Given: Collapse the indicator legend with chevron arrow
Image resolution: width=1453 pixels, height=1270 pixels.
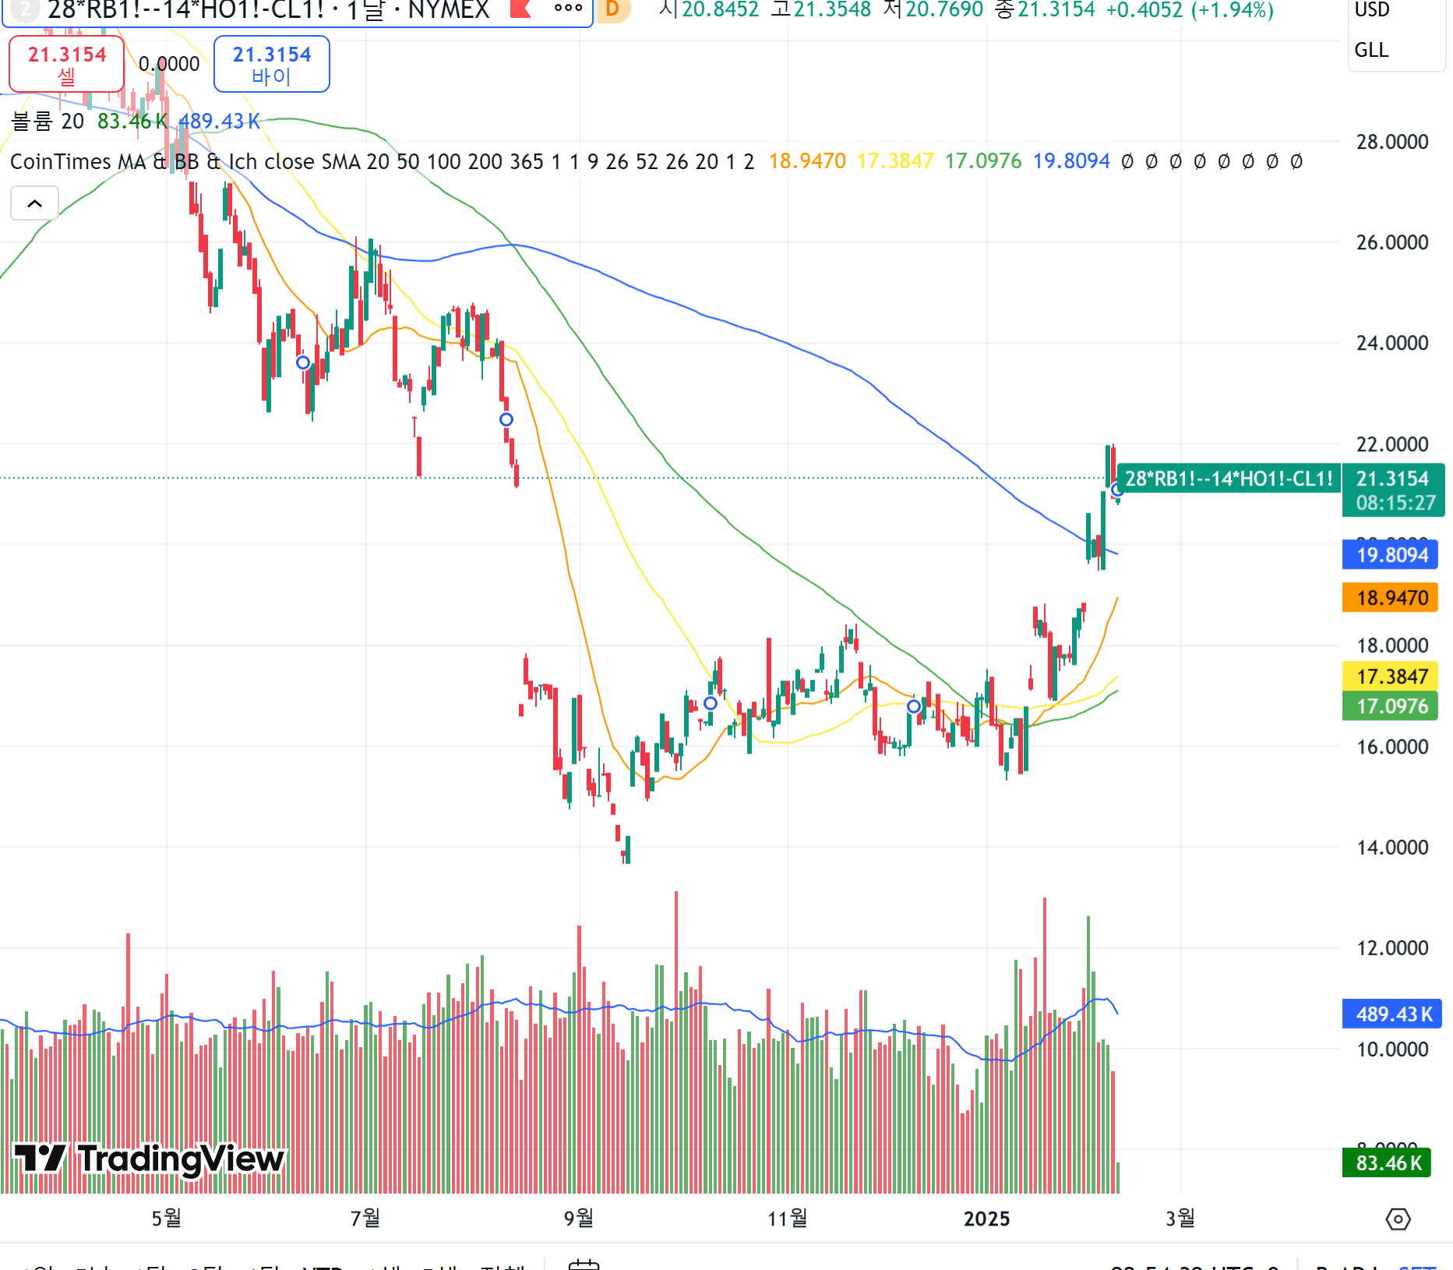Looking at the screenshot, I should point(34,204).
